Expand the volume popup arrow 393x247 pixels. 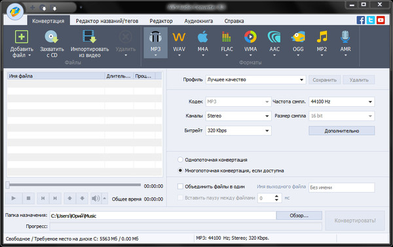[105, 199]
